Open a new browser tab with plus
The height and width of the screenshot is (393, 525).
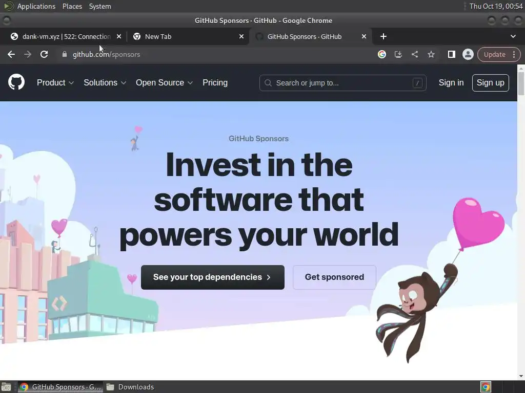[x=383, y=36]
